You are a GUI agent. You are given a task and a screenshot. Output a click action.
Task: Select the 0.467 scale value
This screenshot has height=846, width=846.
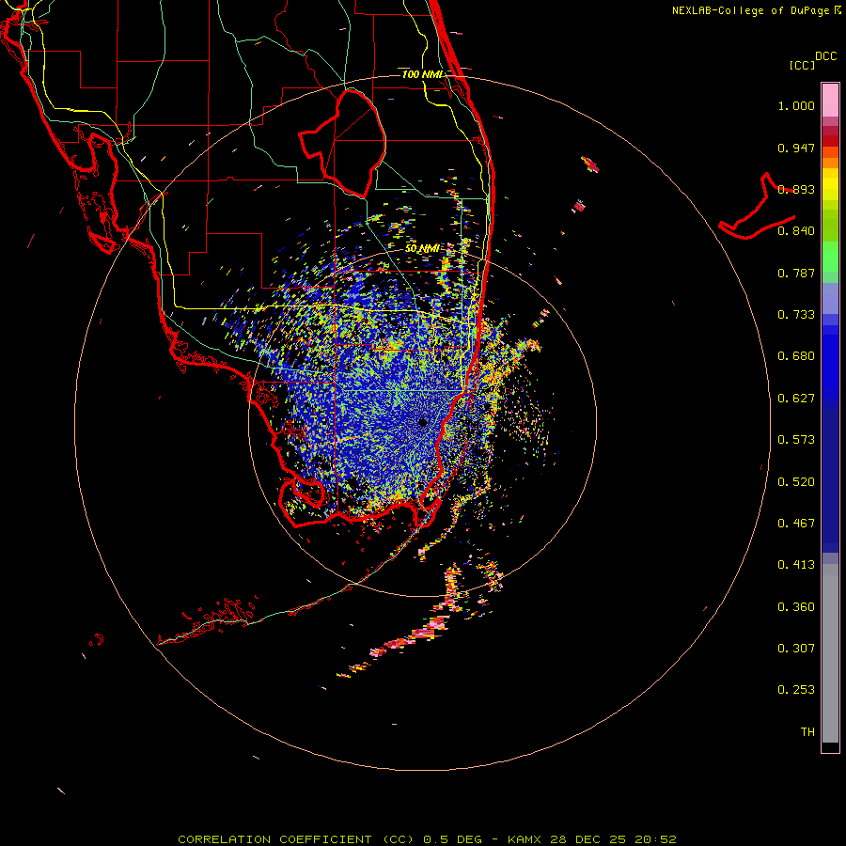[x=796, y=524]
